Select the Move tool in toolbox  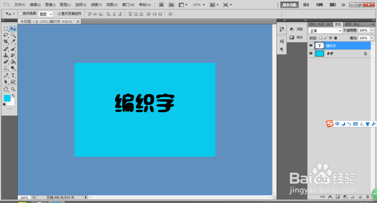point(13,29)
